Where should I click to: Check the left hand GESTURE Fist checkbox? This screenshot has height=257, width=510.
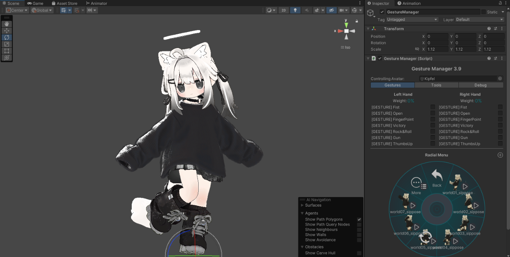tap(432, 107)
